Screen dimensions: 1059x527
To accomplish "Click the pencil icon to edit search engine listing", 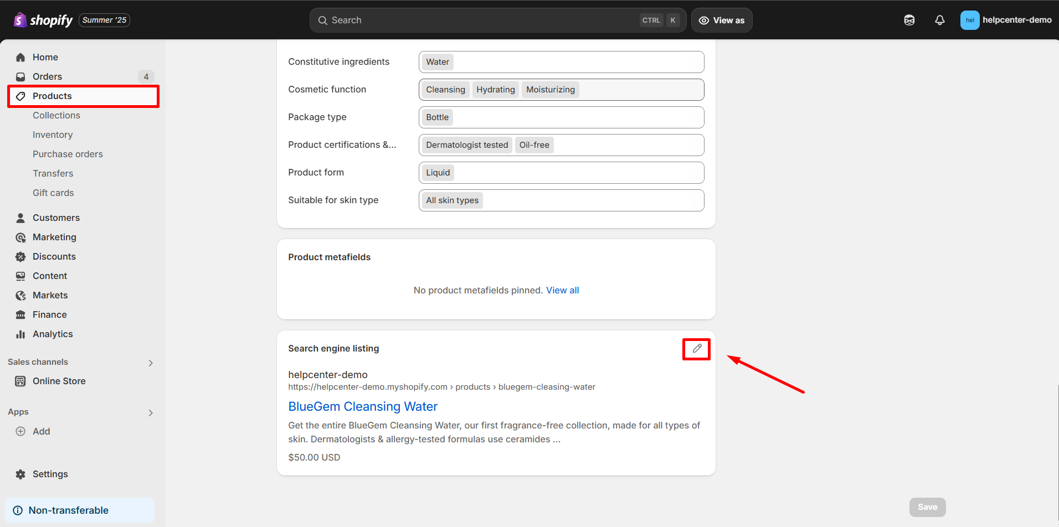I will [x=696, y=349].
